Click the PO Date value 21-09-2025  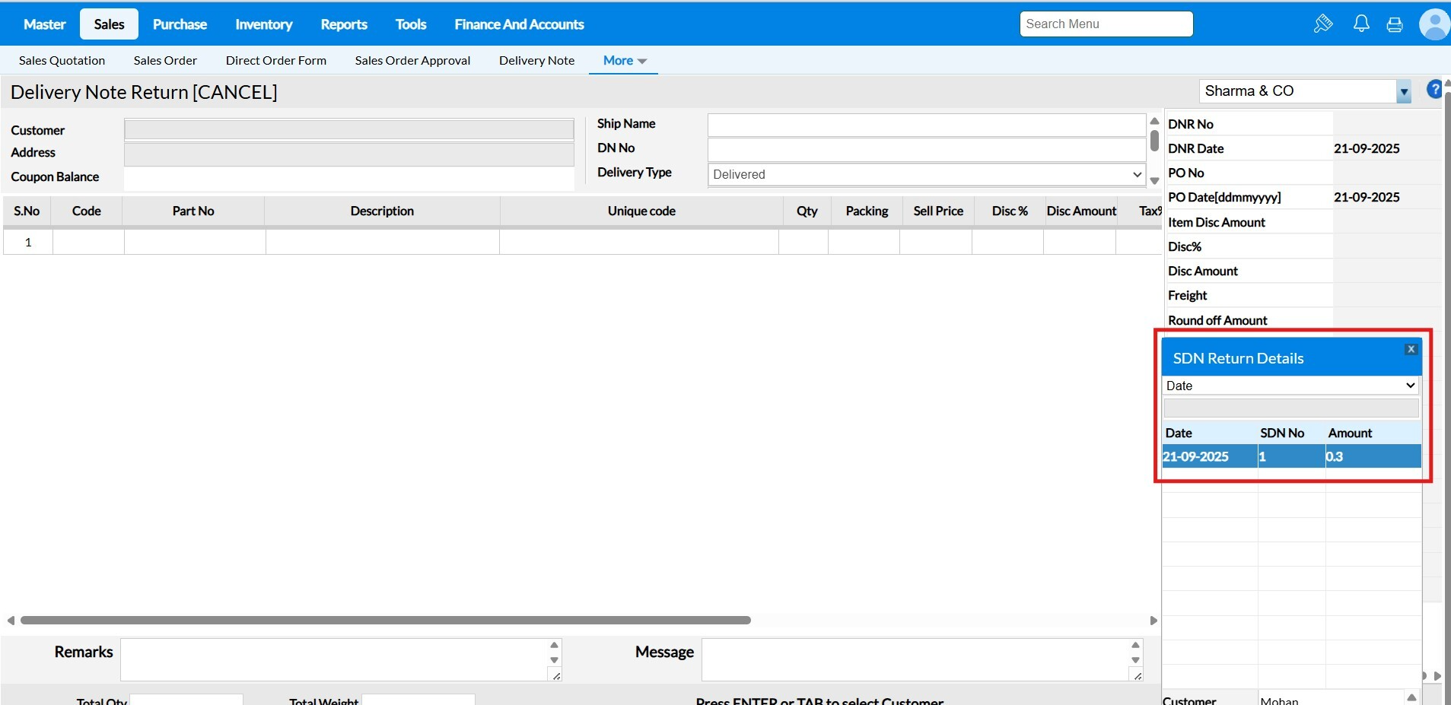(1367, 197)
